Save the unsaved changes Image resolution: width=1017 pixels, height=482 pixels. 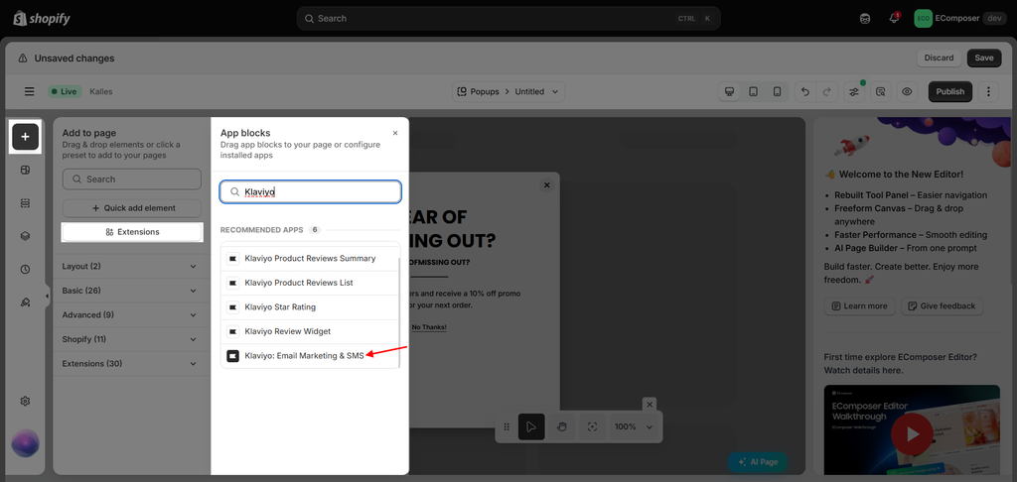(x=984, y=58)
